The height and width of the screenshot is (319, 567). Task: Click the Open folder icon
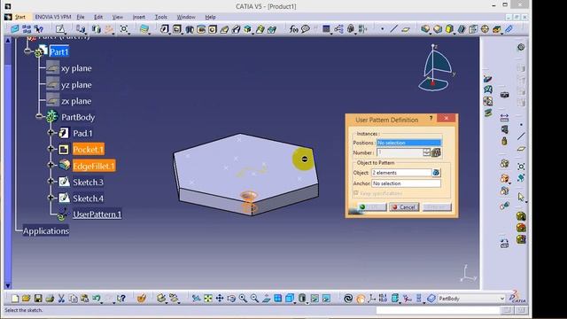click(x=26, y=299)
